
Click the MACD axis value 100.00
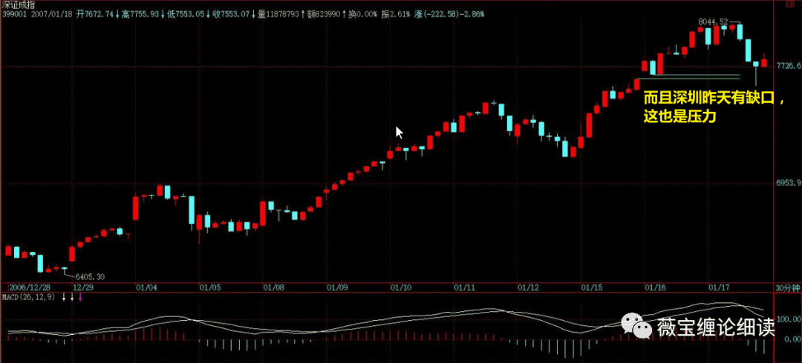pyautogui.click(x=789, y=318)
